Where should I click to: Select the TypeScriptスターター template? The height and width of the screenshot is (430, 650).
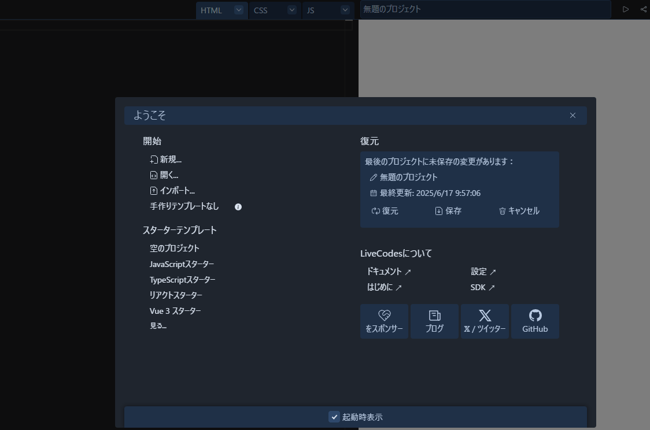pos(182,280)
